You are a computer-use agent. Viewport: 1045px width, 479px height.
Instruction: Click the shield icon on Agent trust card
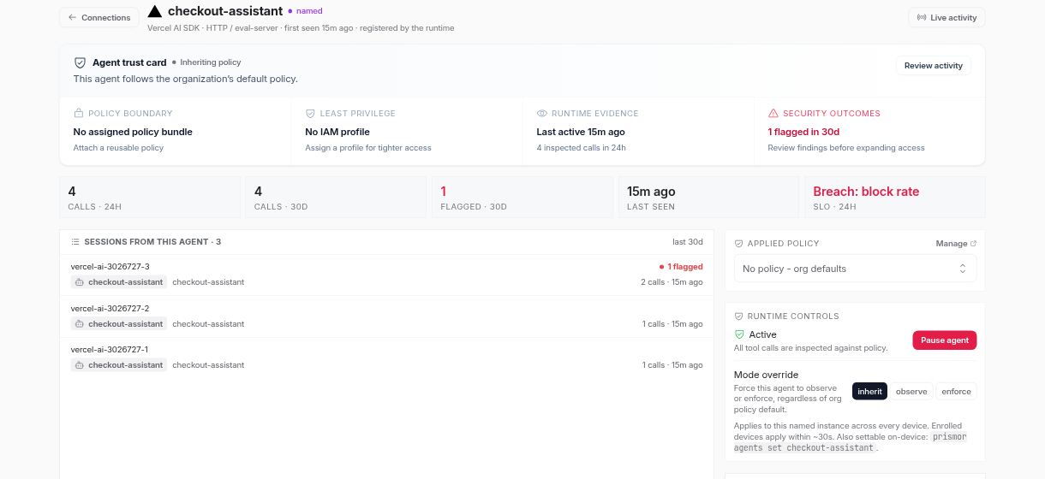pyautogui.click(x=80, y=62)
